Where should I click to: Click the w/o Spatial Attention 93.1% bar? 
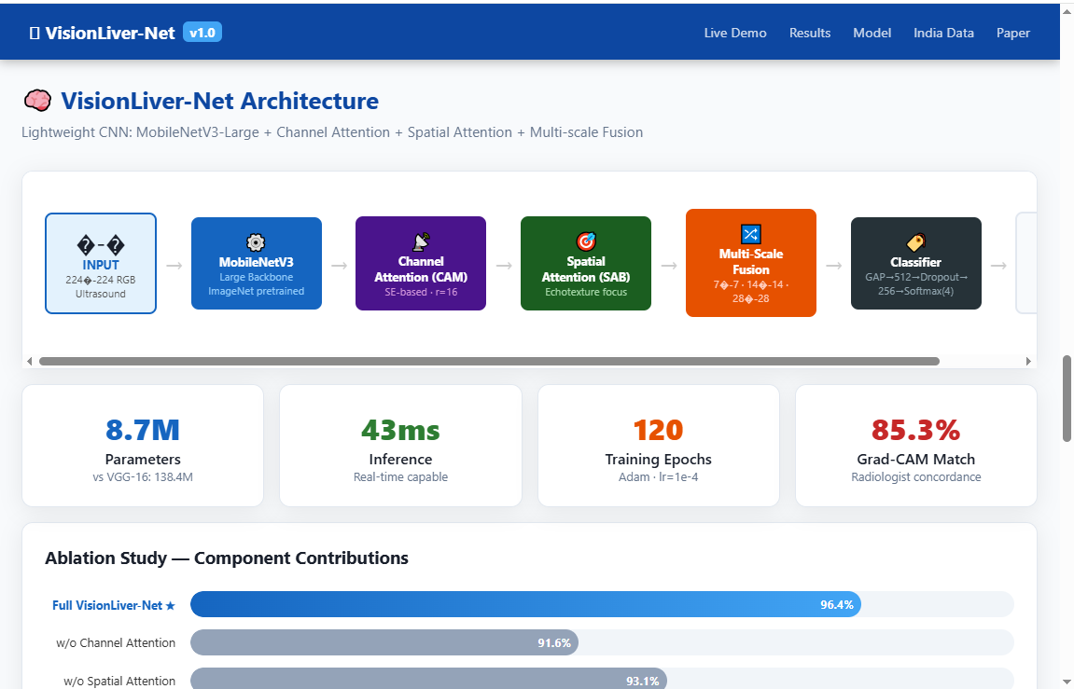(x=429, y=680)
